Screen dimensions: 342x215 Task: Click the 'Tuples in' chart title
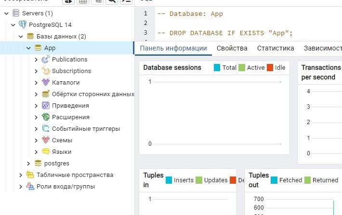[x=153, y=180]
